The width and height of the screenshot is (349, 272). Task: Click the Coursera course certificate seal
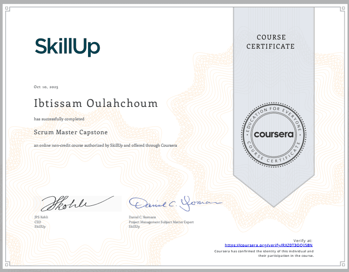[273, 135]
